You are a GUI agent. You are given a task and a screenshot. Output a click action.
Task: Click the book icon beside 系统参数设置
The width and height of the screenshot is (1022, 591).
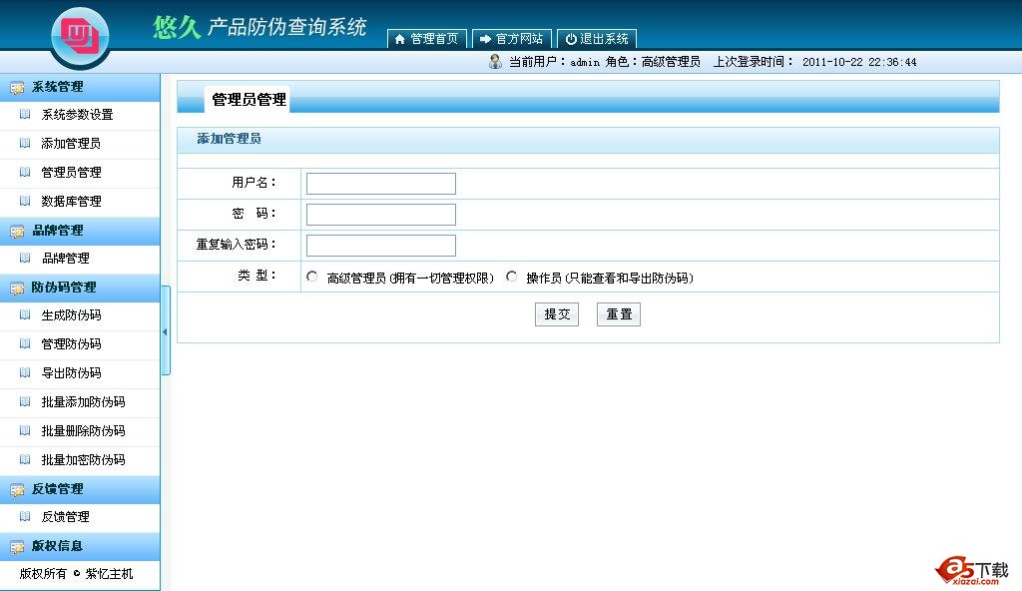coord(25,114)
